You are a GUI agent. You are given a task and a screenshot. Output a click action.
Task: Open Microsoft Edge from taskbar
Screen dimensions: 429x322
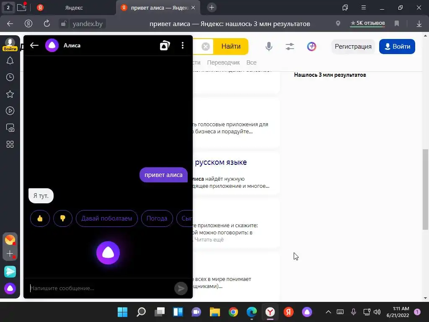[x=252, y=312]
